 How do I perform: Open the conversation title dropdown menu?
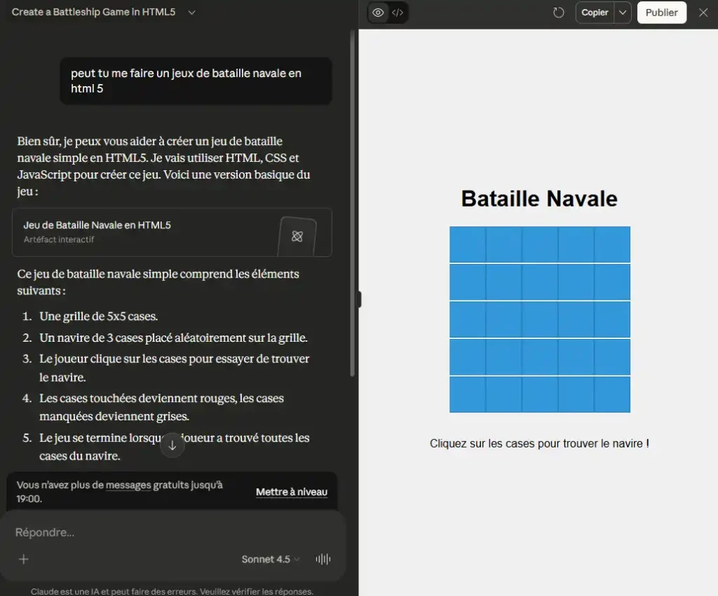[192, 12]
